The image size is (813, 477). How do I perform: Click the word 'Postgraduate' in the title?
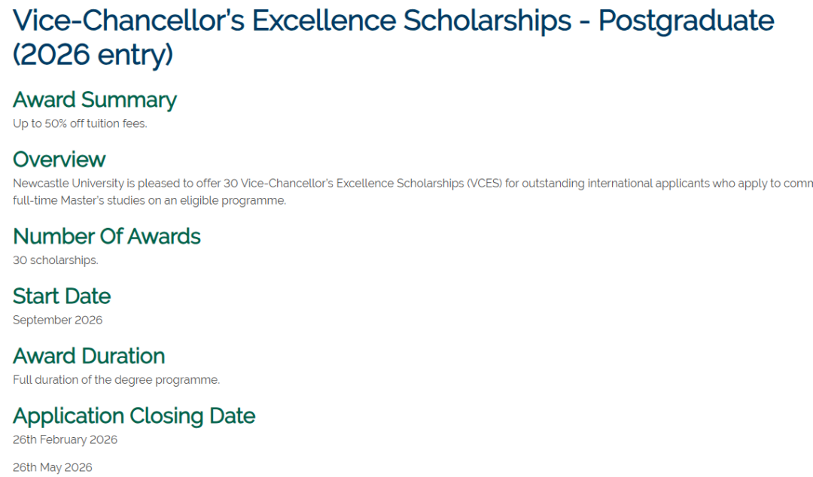(x=686, y=21)
